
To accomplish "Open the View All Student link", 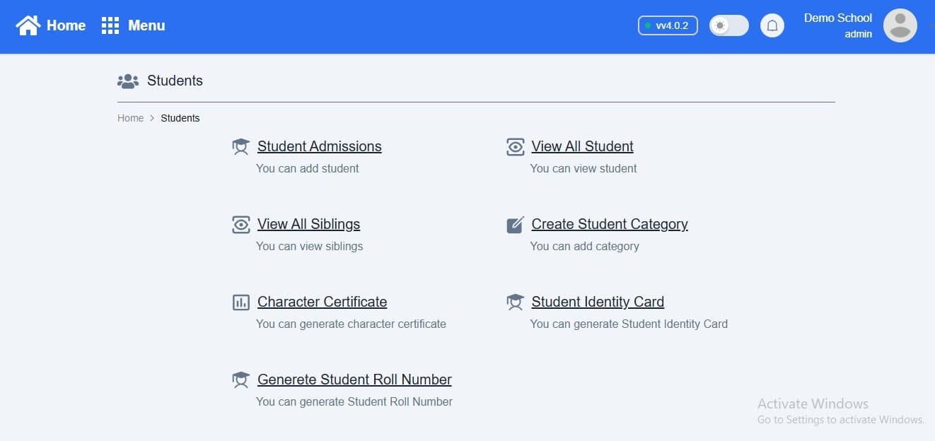I will tap(582, 146).
